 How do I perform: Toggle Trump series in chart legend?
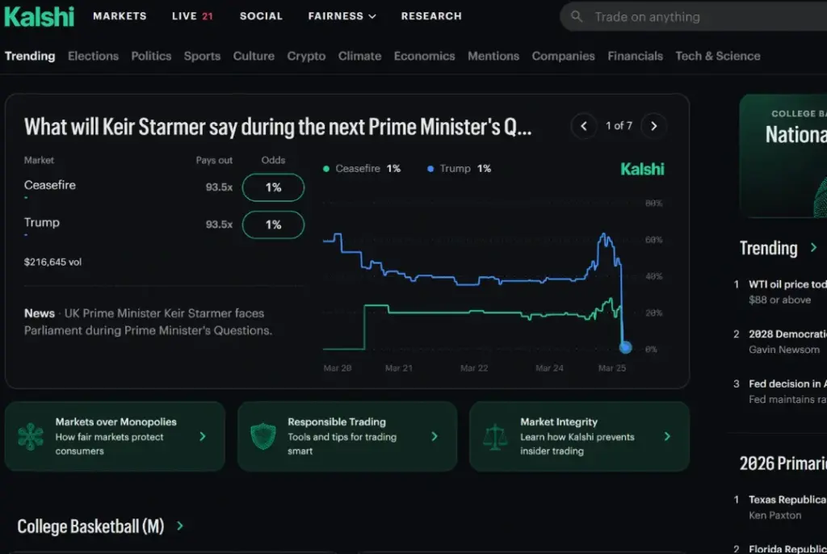click(x=459, y=169)
